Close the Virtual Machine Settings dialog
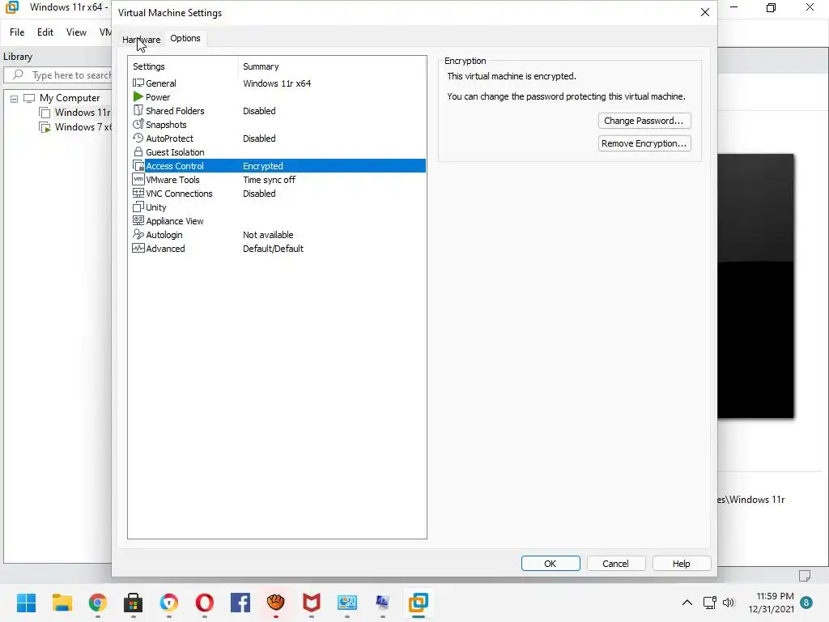Viewport: 829px width, 622px height. click(705, 12)
